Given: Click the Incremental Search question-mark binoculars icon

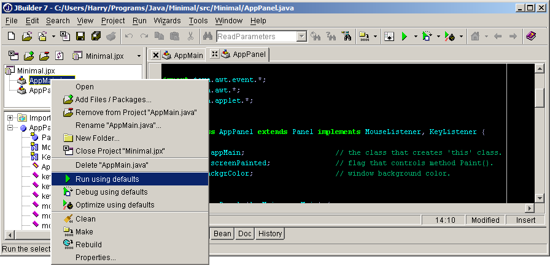Looking at the screenshot, I should coord(331,36).
